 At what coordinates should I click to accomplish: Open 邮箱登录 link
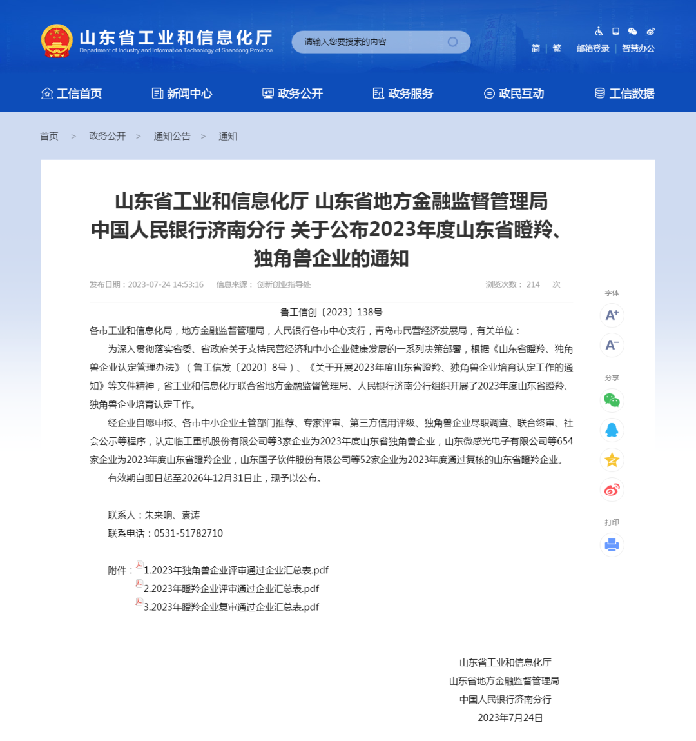(x=593, y=48)
